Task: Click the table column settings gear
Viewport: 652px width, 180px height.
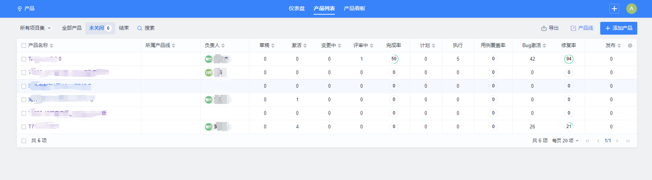Action: tap(630, 46)
